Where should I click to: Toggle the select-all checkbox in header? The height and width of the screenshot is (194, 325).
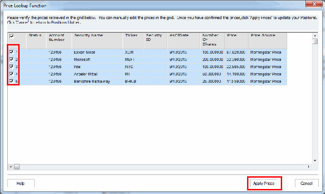(x=11, y=36)
